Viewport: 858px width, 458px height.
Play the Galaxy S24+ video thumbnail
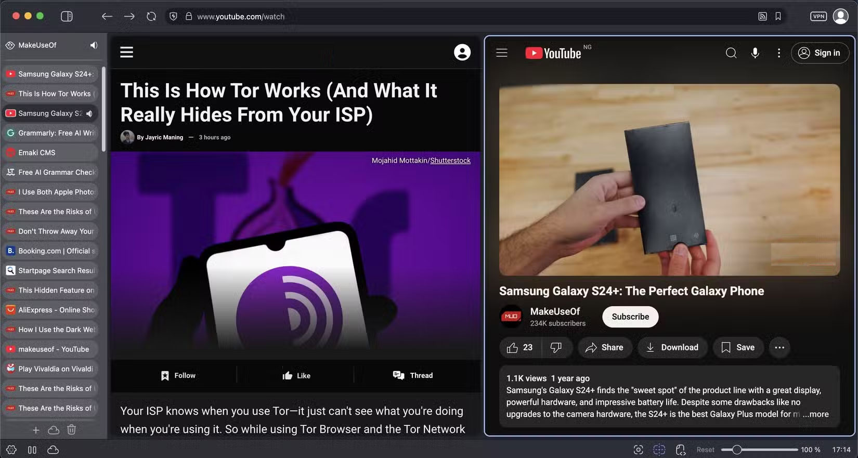coord(669,179)
